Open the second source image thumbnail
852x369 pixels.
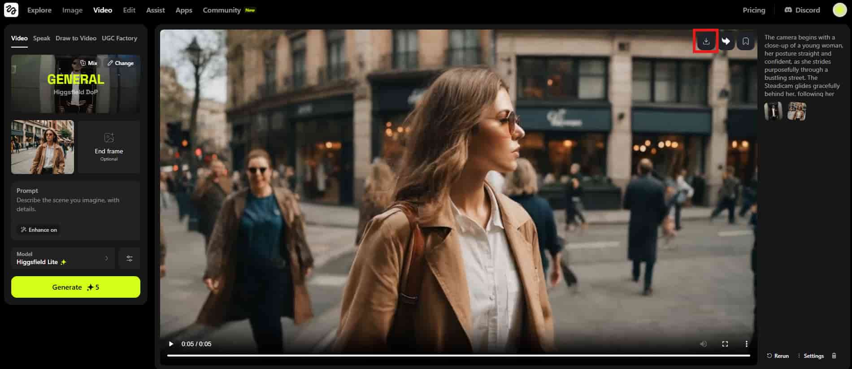coord(797,111)
